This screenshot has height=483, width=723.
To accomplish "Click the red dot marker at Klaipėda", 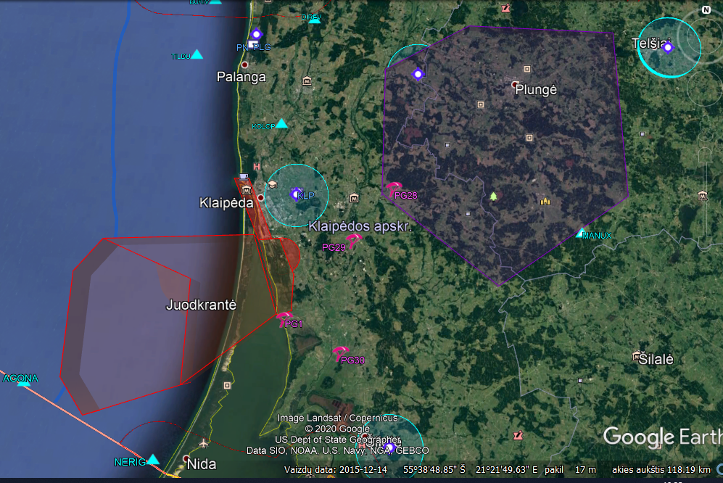I will tap(260, 197).
